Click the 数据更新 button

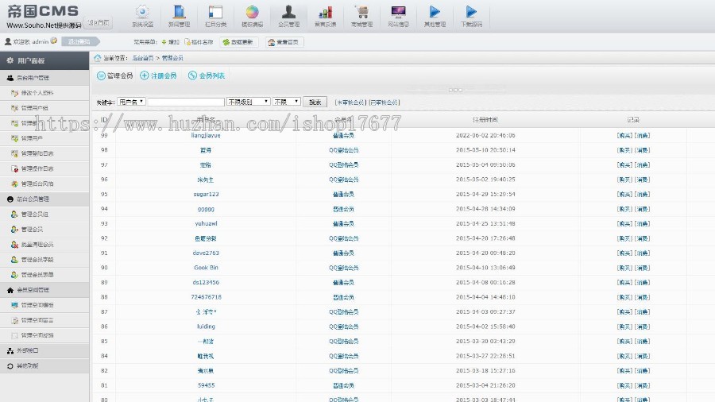click(239, 42)
